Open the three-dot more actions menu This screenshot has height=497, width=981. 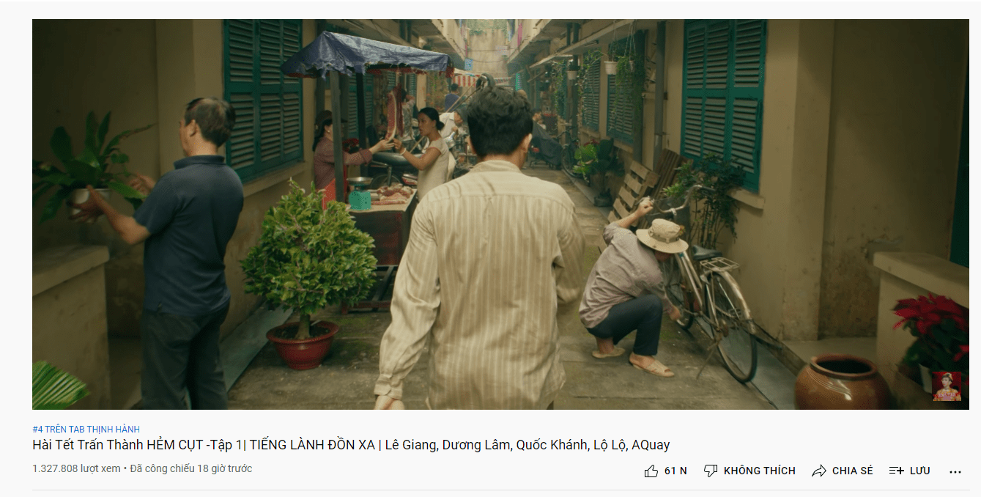point(955,471)
